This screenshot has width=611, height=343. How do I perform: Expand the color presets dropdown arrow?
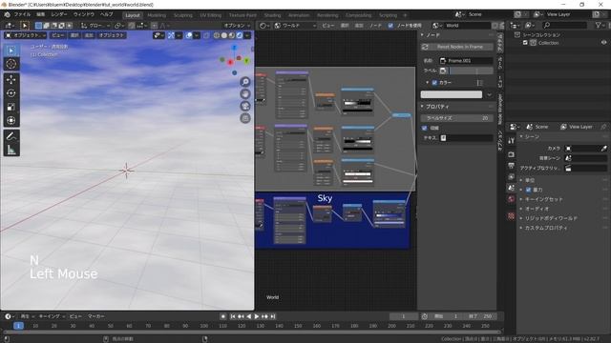489,94
